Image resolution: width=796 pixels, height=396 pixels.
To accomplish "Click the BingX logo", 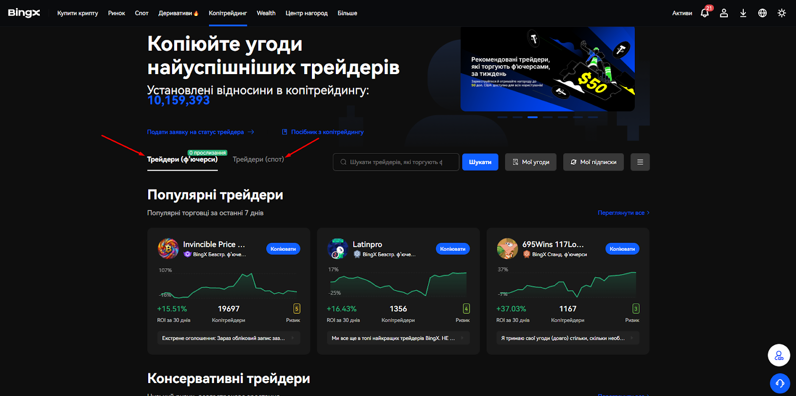I will click(x=24, y=13).
